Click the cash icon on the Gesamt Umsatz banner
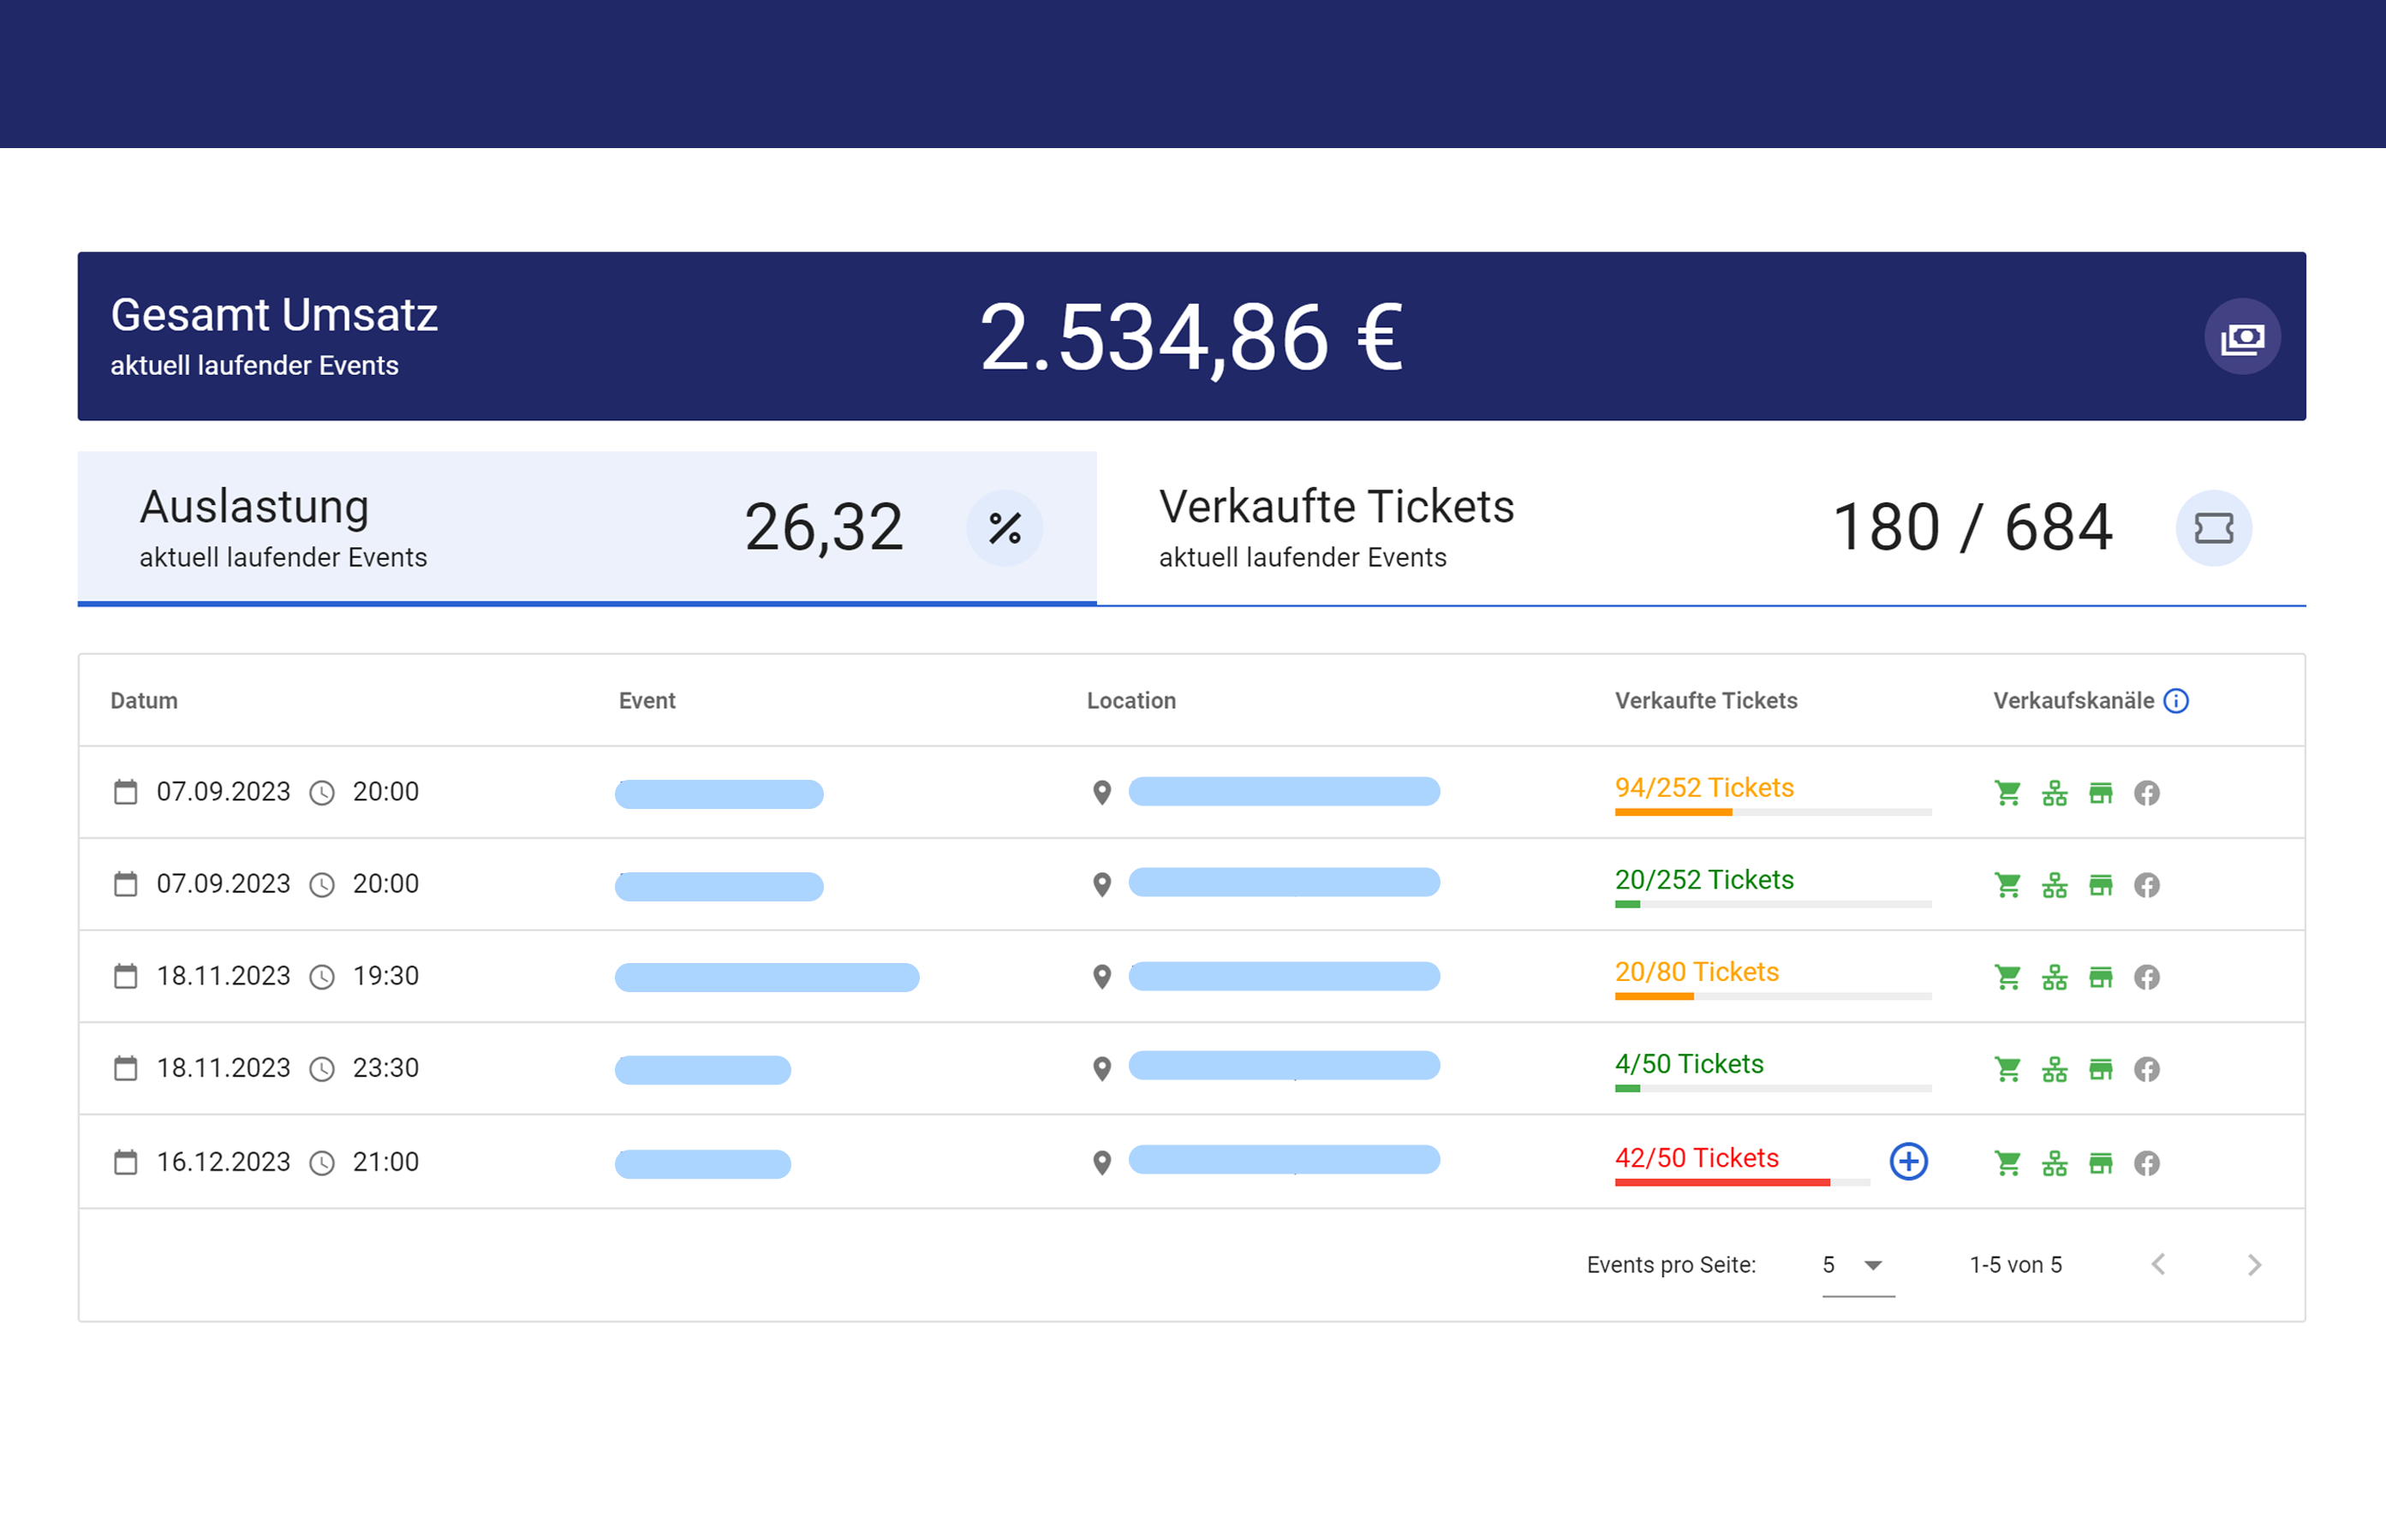2386x1540 pixels. (2241, 337)
